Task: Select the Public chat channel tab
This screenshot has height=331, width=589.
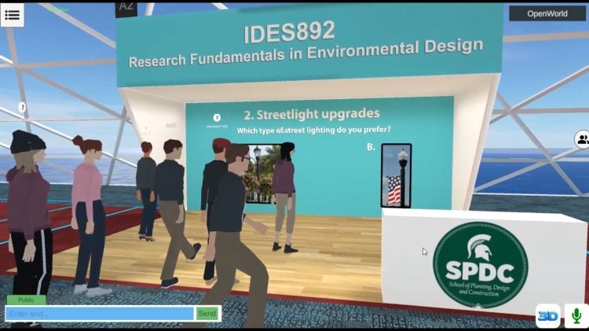Action: coord(26,300)
